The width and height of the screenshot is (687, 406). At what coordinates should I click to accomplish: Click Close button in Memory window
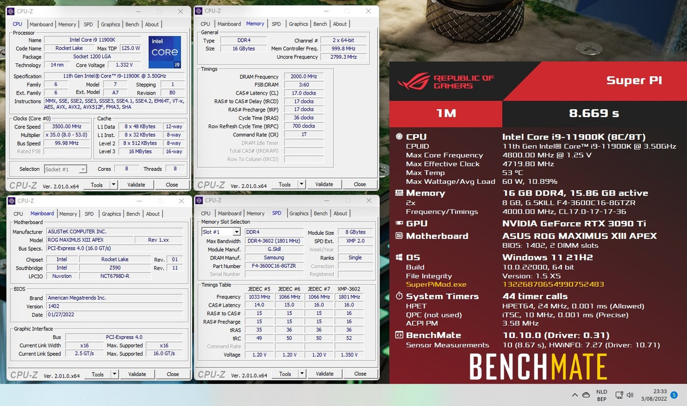(360, 184)
